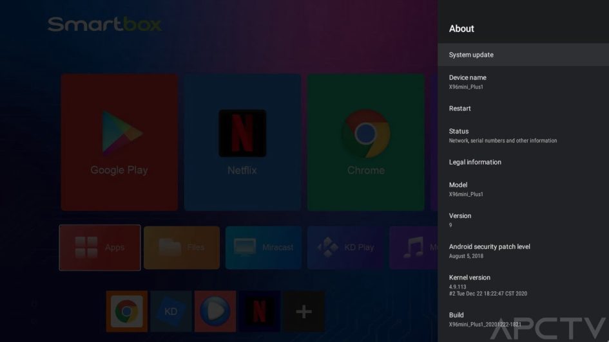The height and width of the screenshot is (342, 609).
Task: Select the Restart option
Action: coord(523,109)
